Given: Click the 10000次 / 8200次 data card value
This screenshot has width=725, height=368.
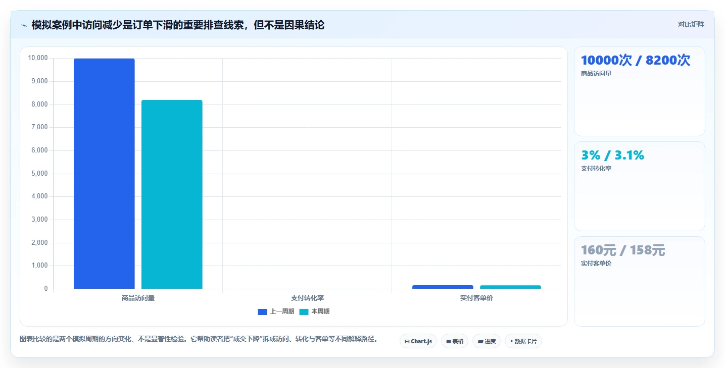Looking at the screenshot, I should (x=636, y=60).
